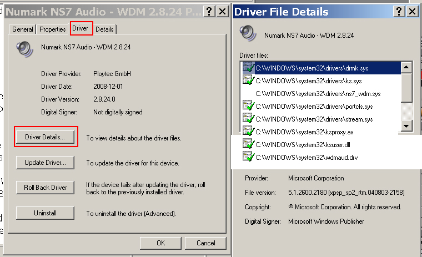Click the icon beside portcls.sys entry
Screen dimensions: 422x257
248,106
